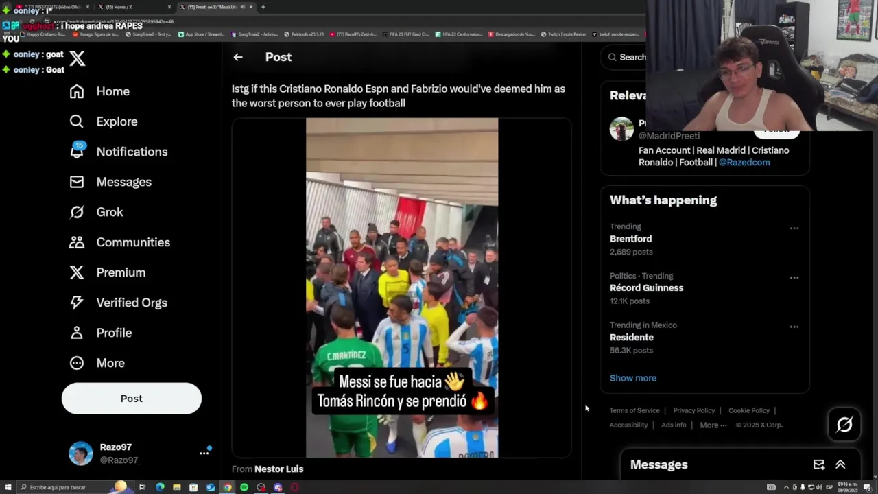The image size is (878, 494).
Task: Switch to the Preeti on X browser tab
Action: click(216, 7)
